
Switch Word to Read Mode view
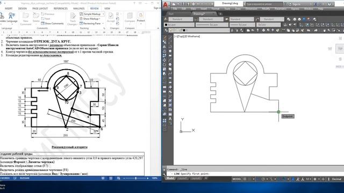click(103, 179)
